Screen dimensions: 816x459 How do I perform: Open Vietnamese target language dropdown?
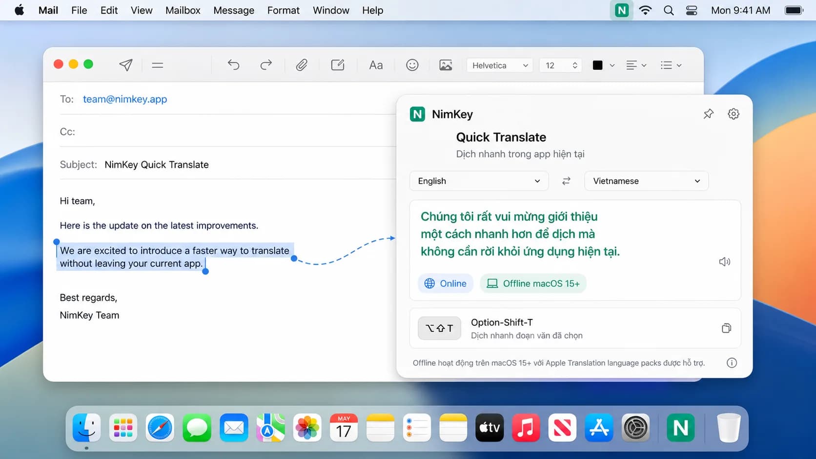pyautogui.click(x=647, y=181)
